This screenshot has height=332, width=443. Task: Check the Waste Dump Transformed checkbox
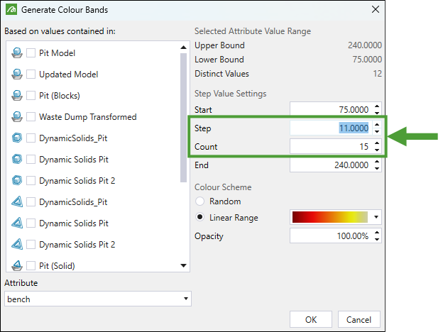pos(31,117)
